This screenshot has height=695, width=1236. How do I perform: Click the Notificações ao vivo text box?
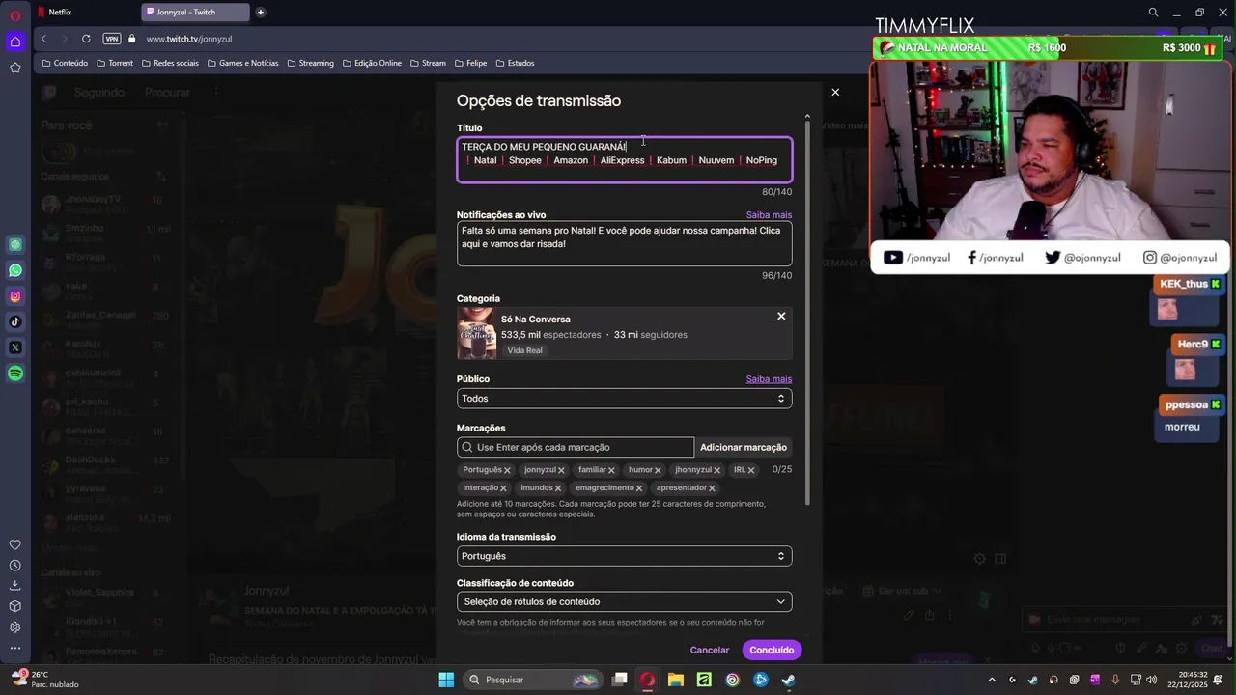click(x=624, y=243)
